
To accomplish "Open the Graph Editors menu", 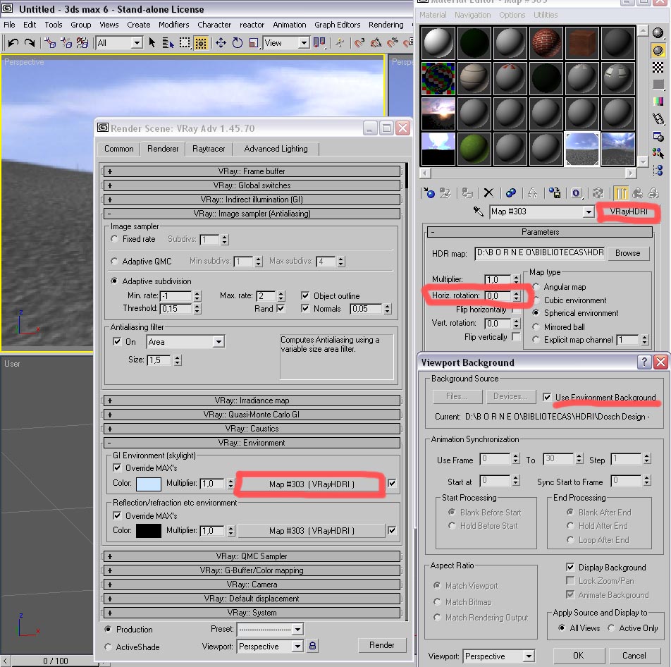I will tap(337, 25).
